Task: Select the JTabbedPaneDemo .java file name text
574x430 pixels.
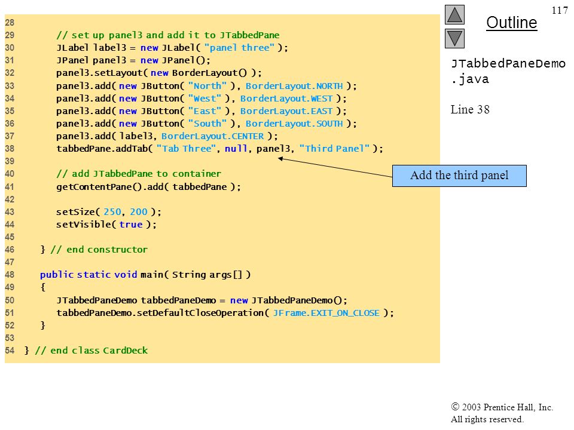Action: coord(508,71)
